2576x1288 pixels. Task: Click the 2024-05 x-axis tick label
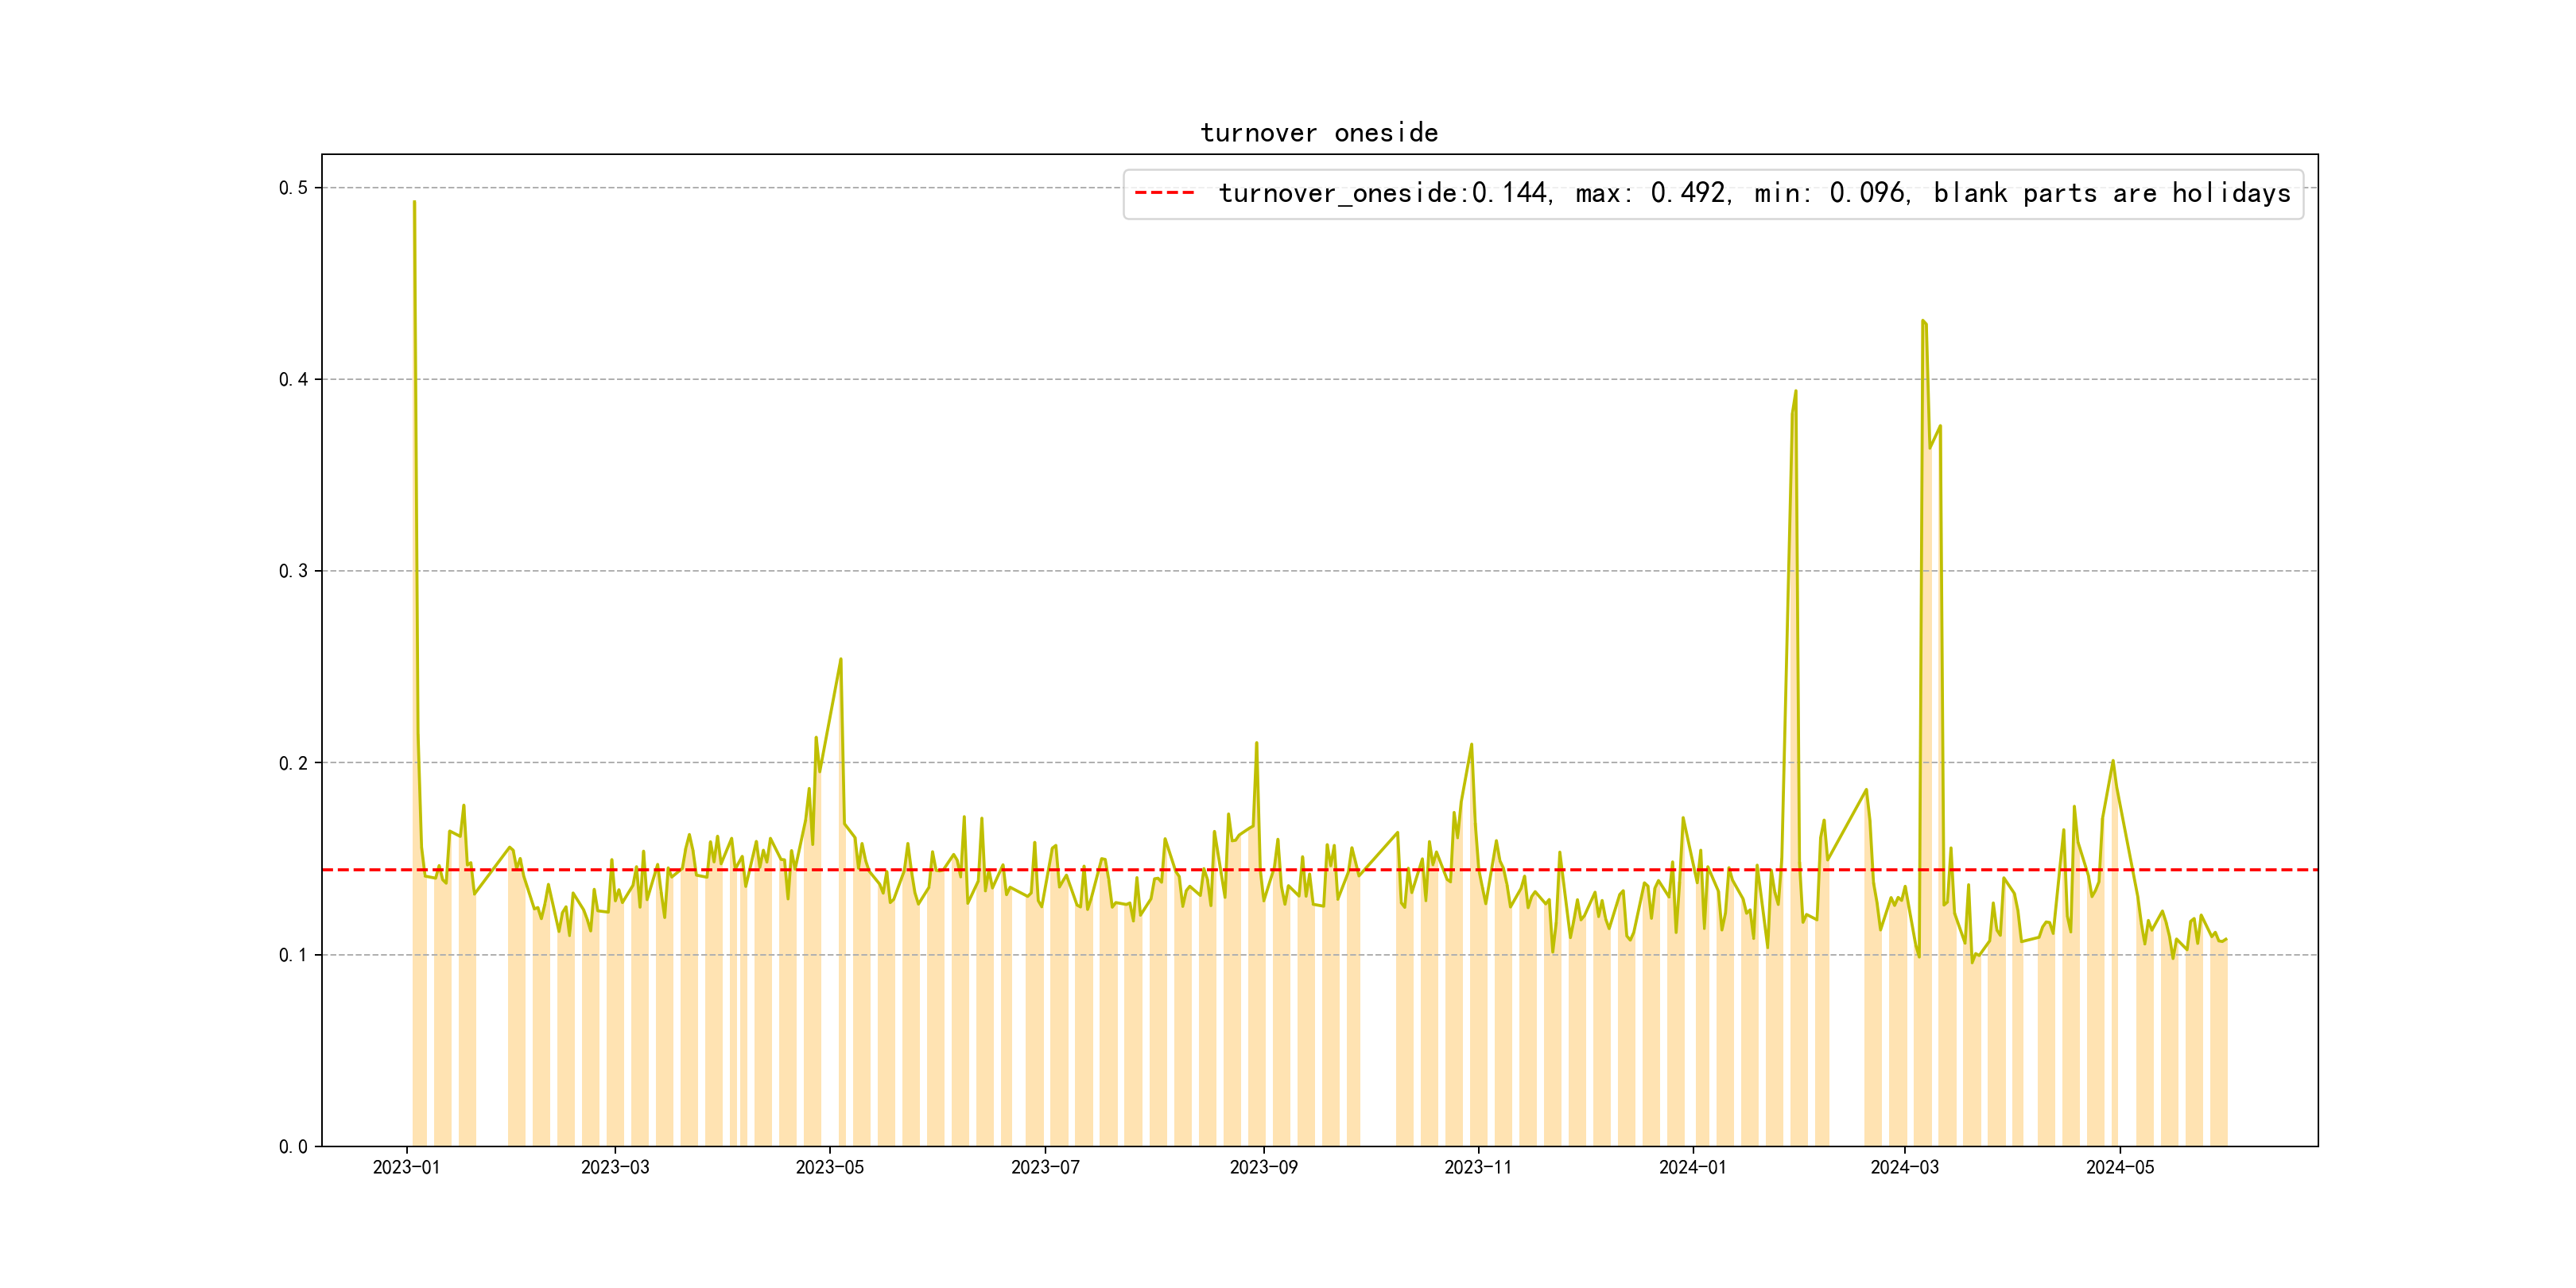coord(2119,1167)
